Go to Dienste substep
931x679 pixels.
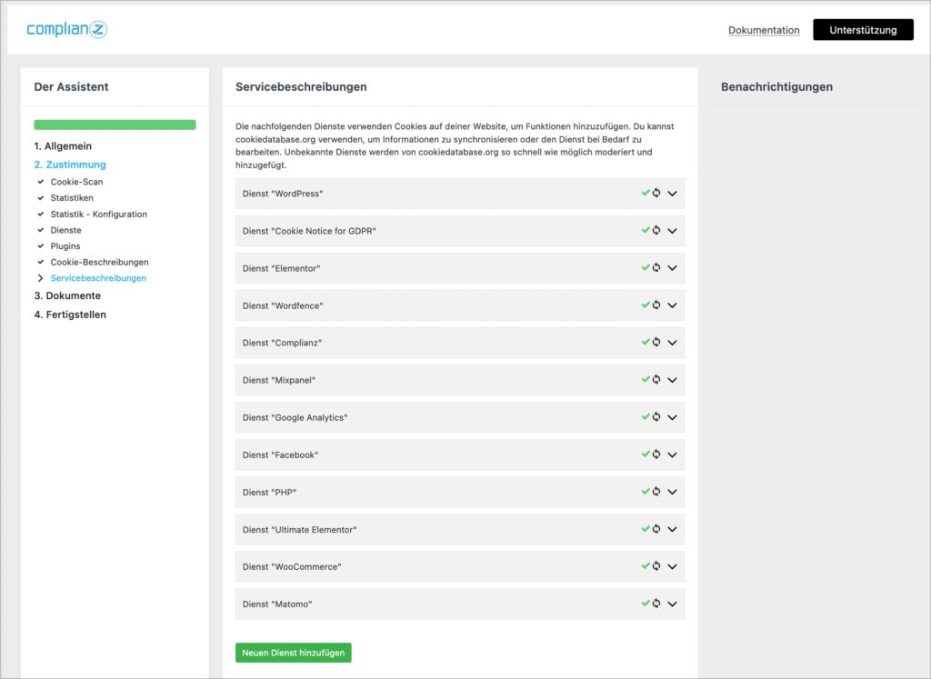(65, 230)
